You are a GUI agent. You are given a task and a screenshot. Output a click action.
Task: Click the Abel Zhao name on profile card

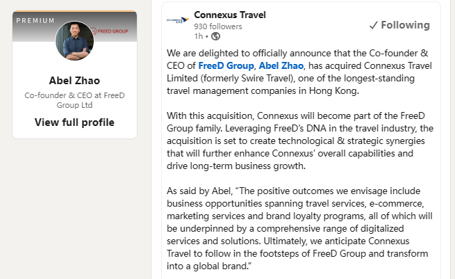pos(74,81)
